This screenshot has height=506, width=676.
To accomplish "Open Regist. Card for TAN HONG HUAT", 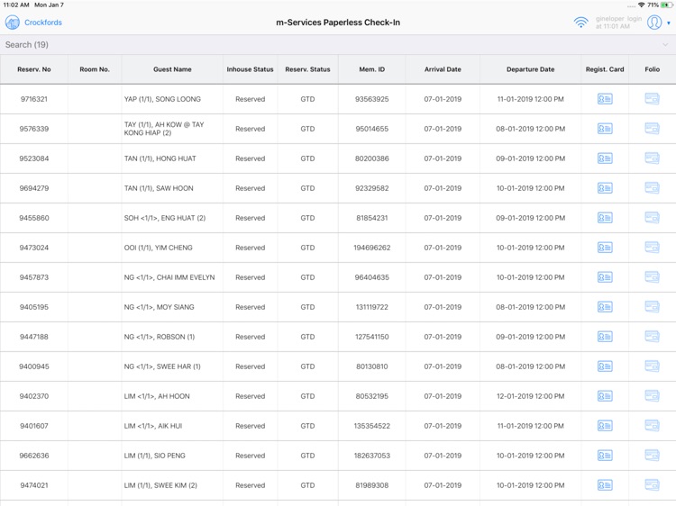I will click(x=605, y=158).
